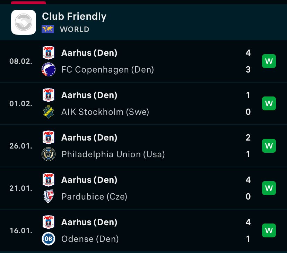This screenshot has height=253, width=287.
Task: Click the W badge for 16.01. match
Action: pyautogui.click(x=269, y=230)
